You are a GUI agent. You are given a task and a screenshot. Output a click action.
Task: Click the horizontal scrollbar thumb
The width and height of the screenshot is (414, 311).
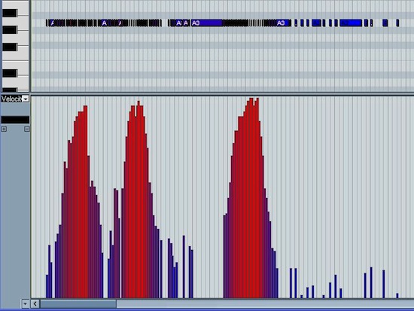(78, 304)
